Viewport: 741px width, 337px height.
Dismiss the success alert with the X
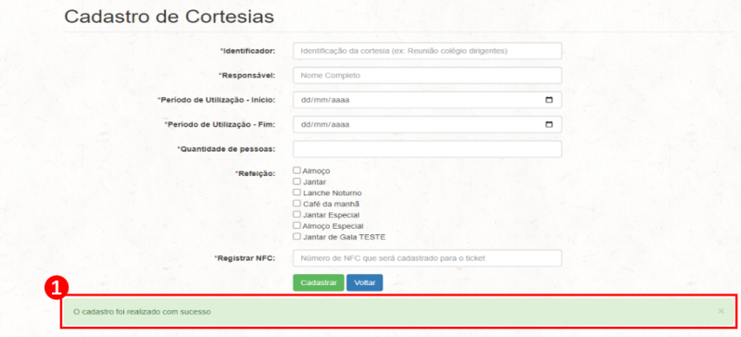pos(721,311)
